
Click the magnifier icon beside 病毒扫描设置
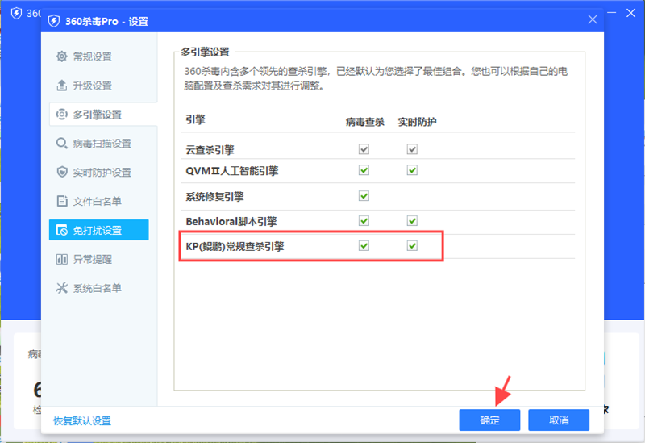tap(62, 144)
